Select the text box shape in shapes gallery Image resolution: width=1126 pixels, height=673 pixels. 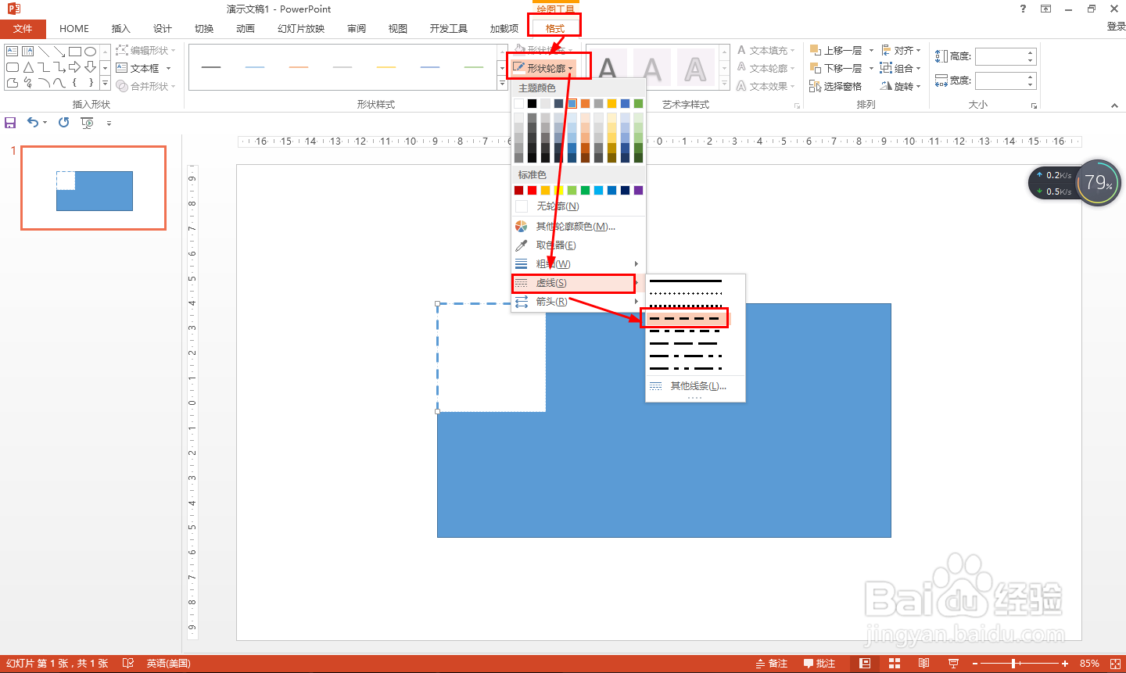12,52
